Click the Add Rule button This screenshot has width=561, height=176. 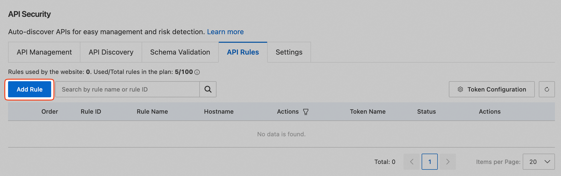(29, 89)
